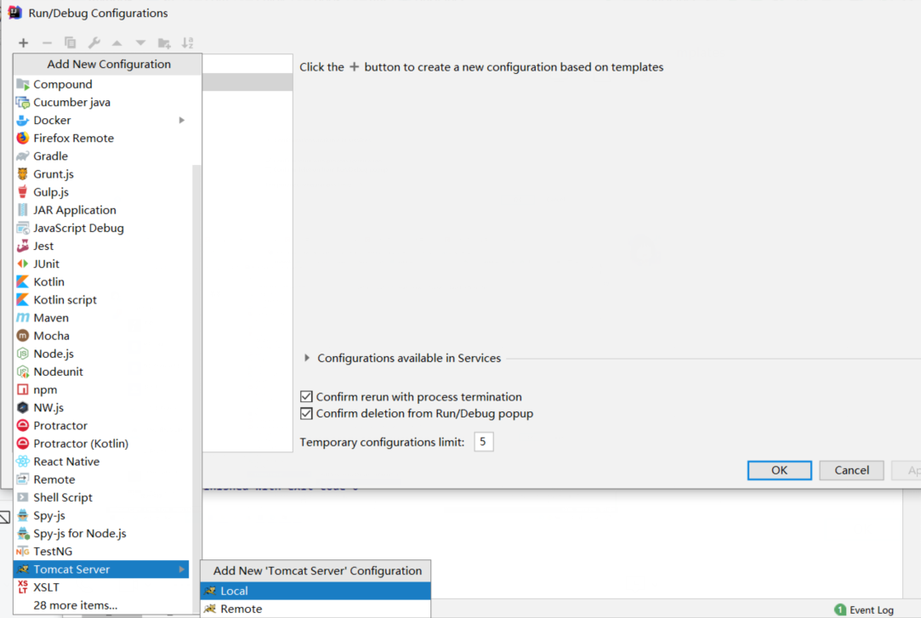Click the Cancel button
Image resolution: width=921 pixels, height=618 pixels.
click(x=851, y=470)
